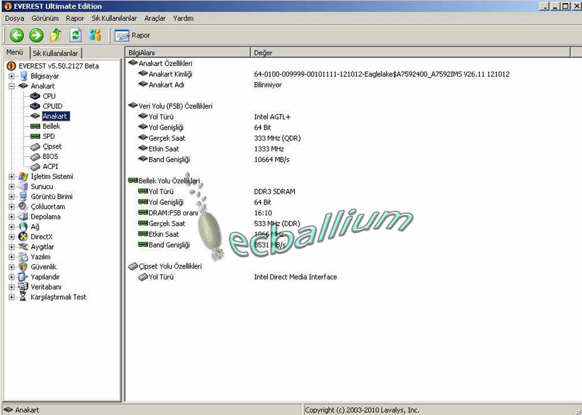The image size is (582, 415).
Task: Click the Çokluortam multimedia icon
Action: coord(23,207)
